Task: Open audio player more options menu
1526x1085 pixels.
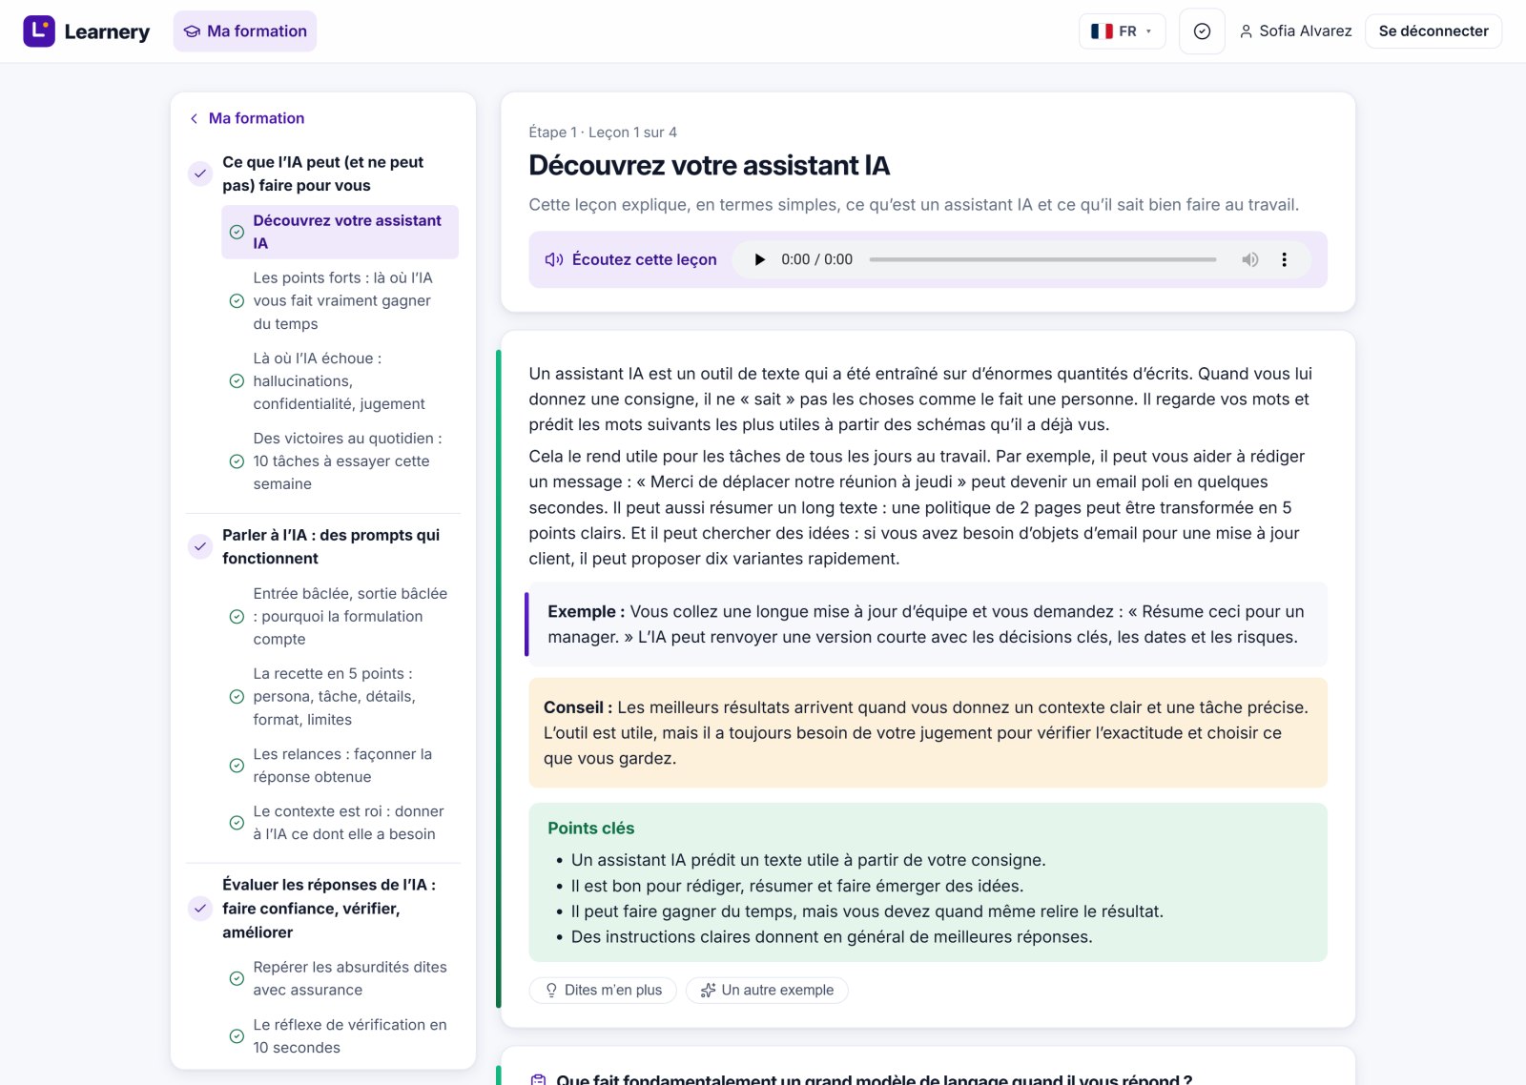Action: (1285, 259)
